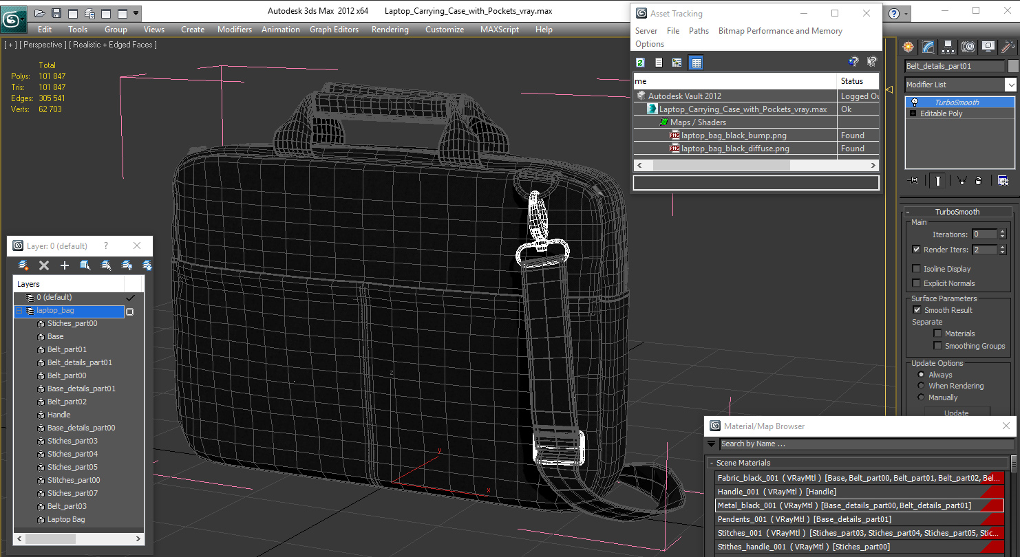Click Freeze/Unfreeze All Layers icon

pos(147,265)
